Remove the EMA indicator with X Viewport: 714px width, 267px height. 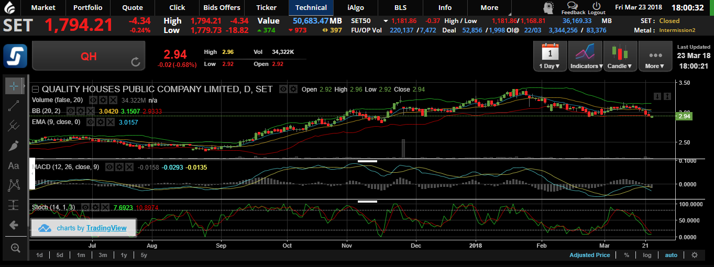pos(110,121)
